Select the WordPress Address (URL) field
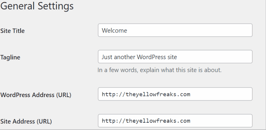Image resolution: width=266 pixels, height=130 pixels. [x=175, y=94]
